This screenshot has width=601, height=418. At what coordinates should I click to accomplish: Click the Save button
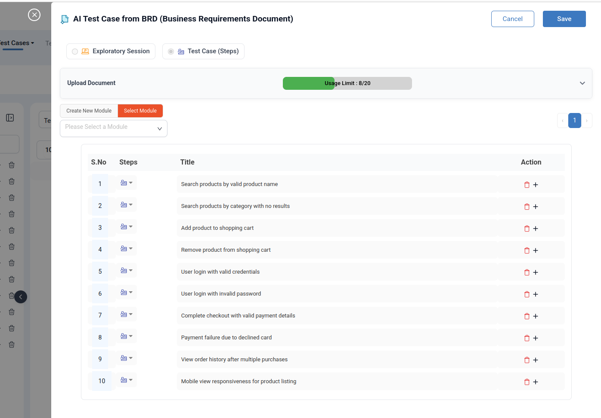click(564, 19)
